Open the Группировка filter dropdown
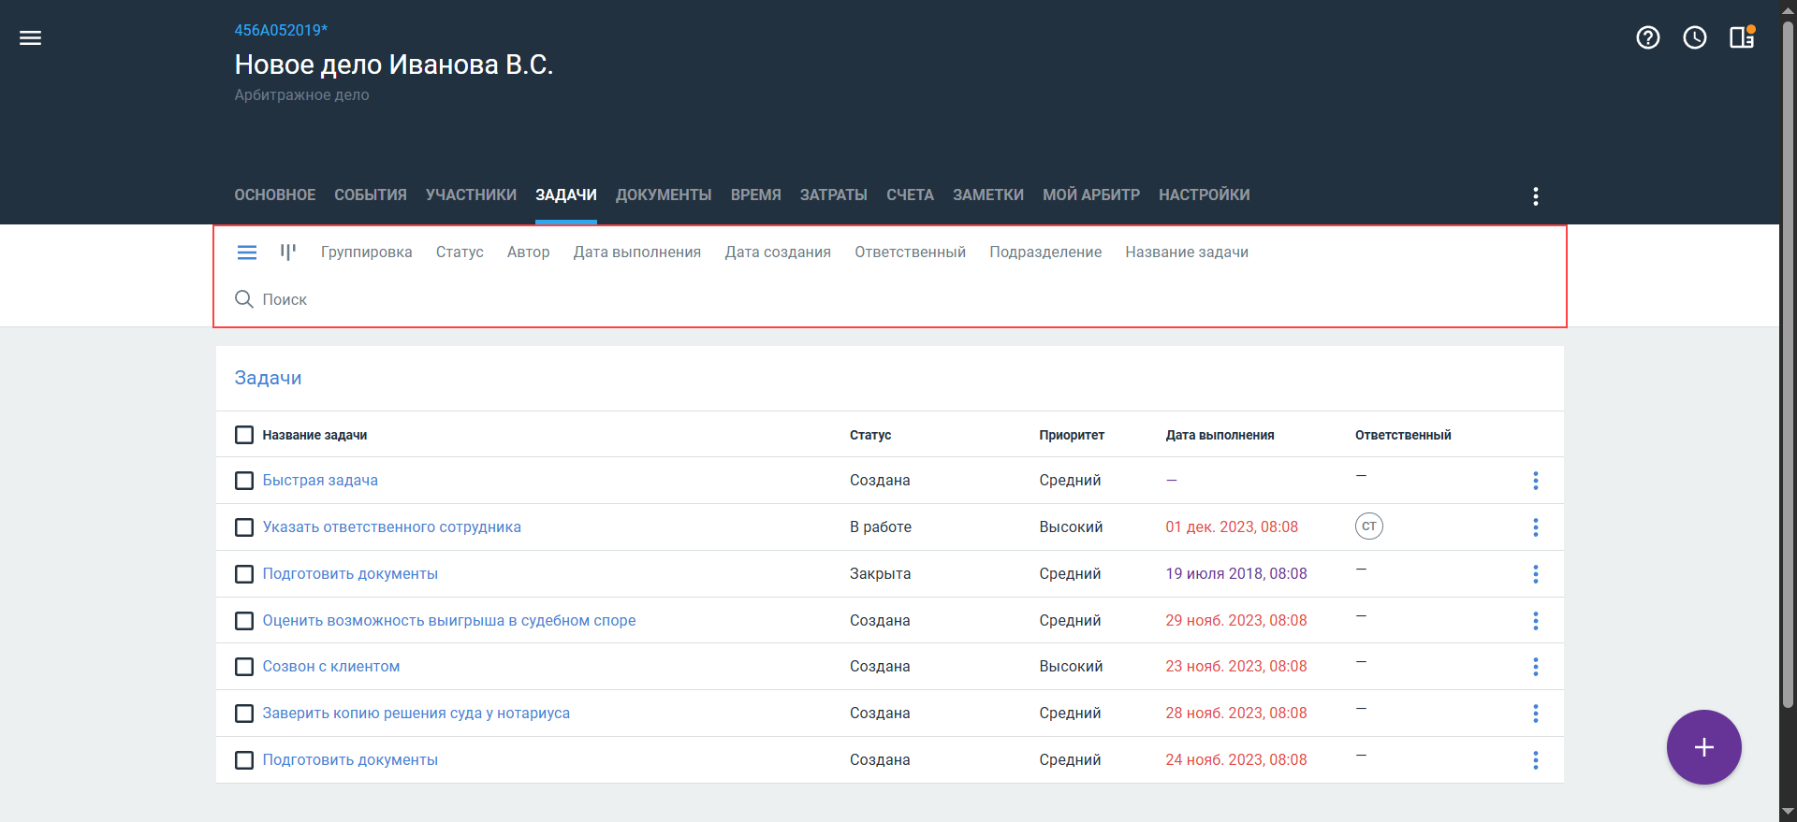1797x822 pixels. click(x=366, y=252)
